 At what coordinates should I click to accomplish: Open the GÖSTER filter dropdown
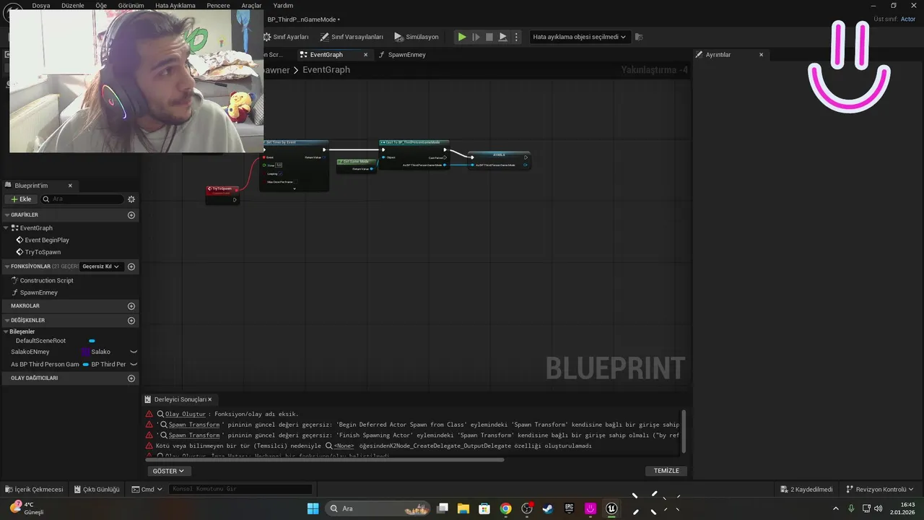168,471
